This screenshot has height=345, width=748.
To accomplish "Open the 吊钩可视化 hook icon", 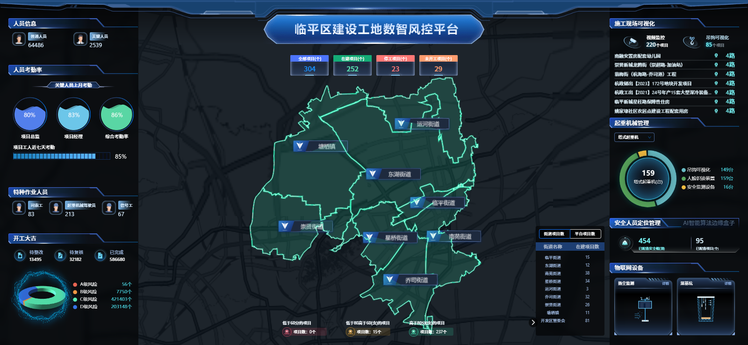I will tap(691, 42).
